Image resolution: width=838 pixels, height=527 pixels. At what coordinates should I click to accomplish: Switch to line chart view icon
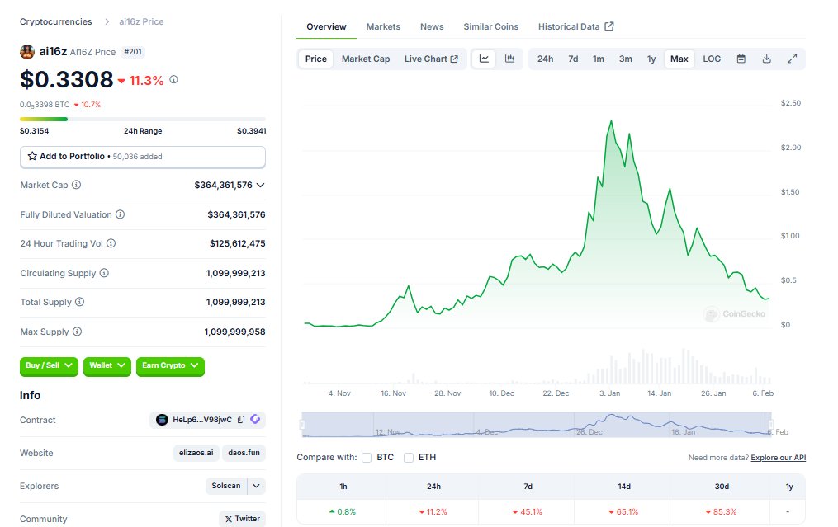pyautogui.click(x=484, y=59)
